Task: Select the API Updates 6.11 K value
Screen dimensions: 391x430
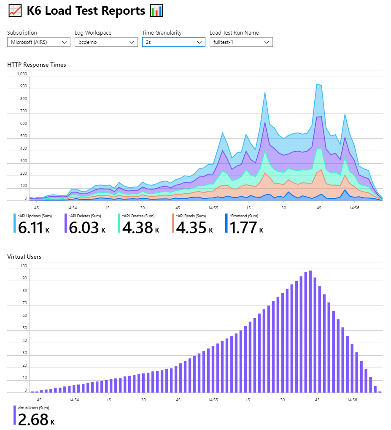Action: point(33,228)
